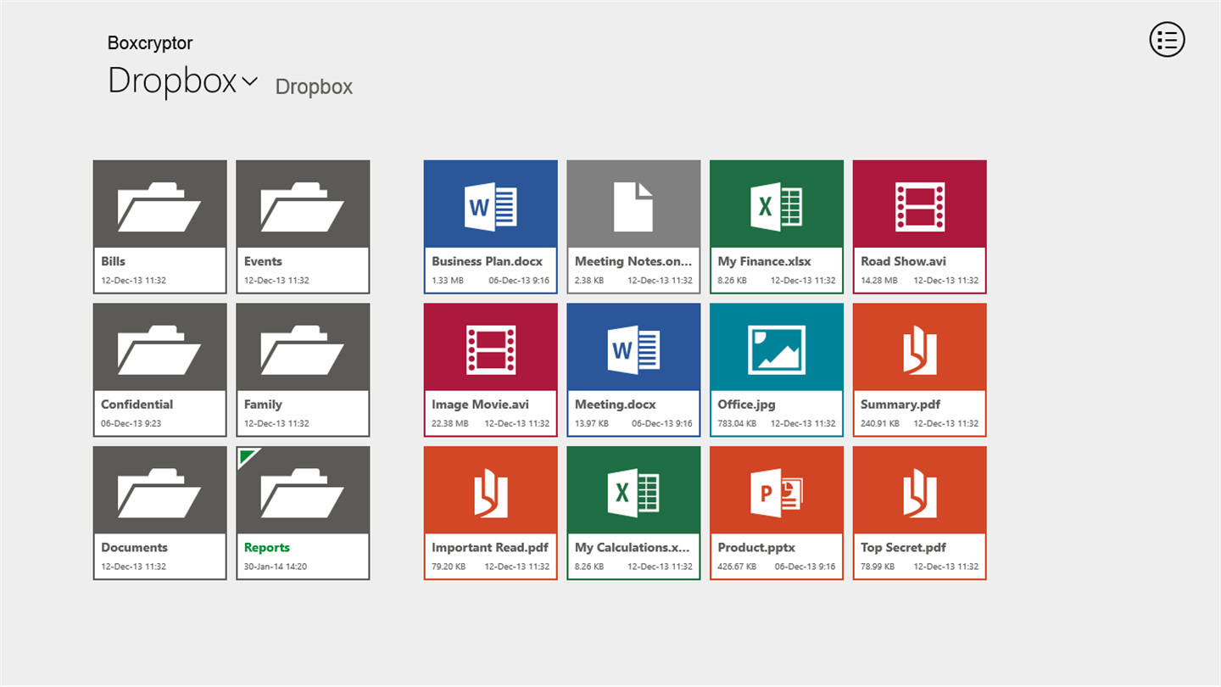Click the Boxcryptor app title
Viewport: 1221px width, 687px height.
pos(150,42)
